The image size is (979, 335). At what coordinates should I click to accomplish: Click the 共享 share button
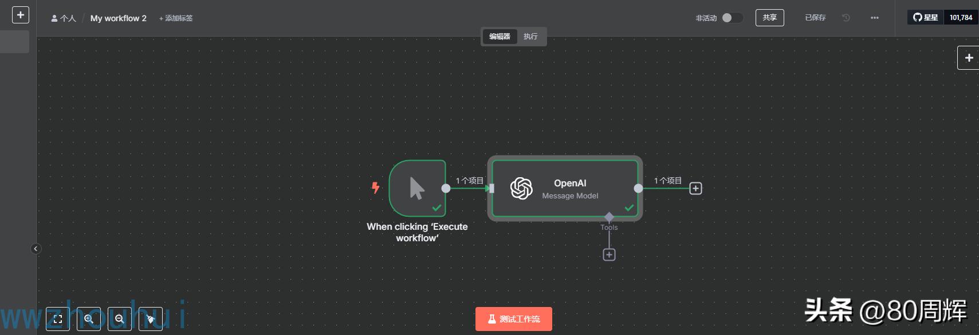click(769, 18)
